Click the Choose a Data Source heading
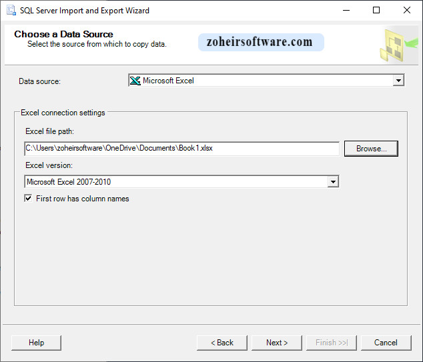Screen dimensions: 423x362 (x=63, y=34)
